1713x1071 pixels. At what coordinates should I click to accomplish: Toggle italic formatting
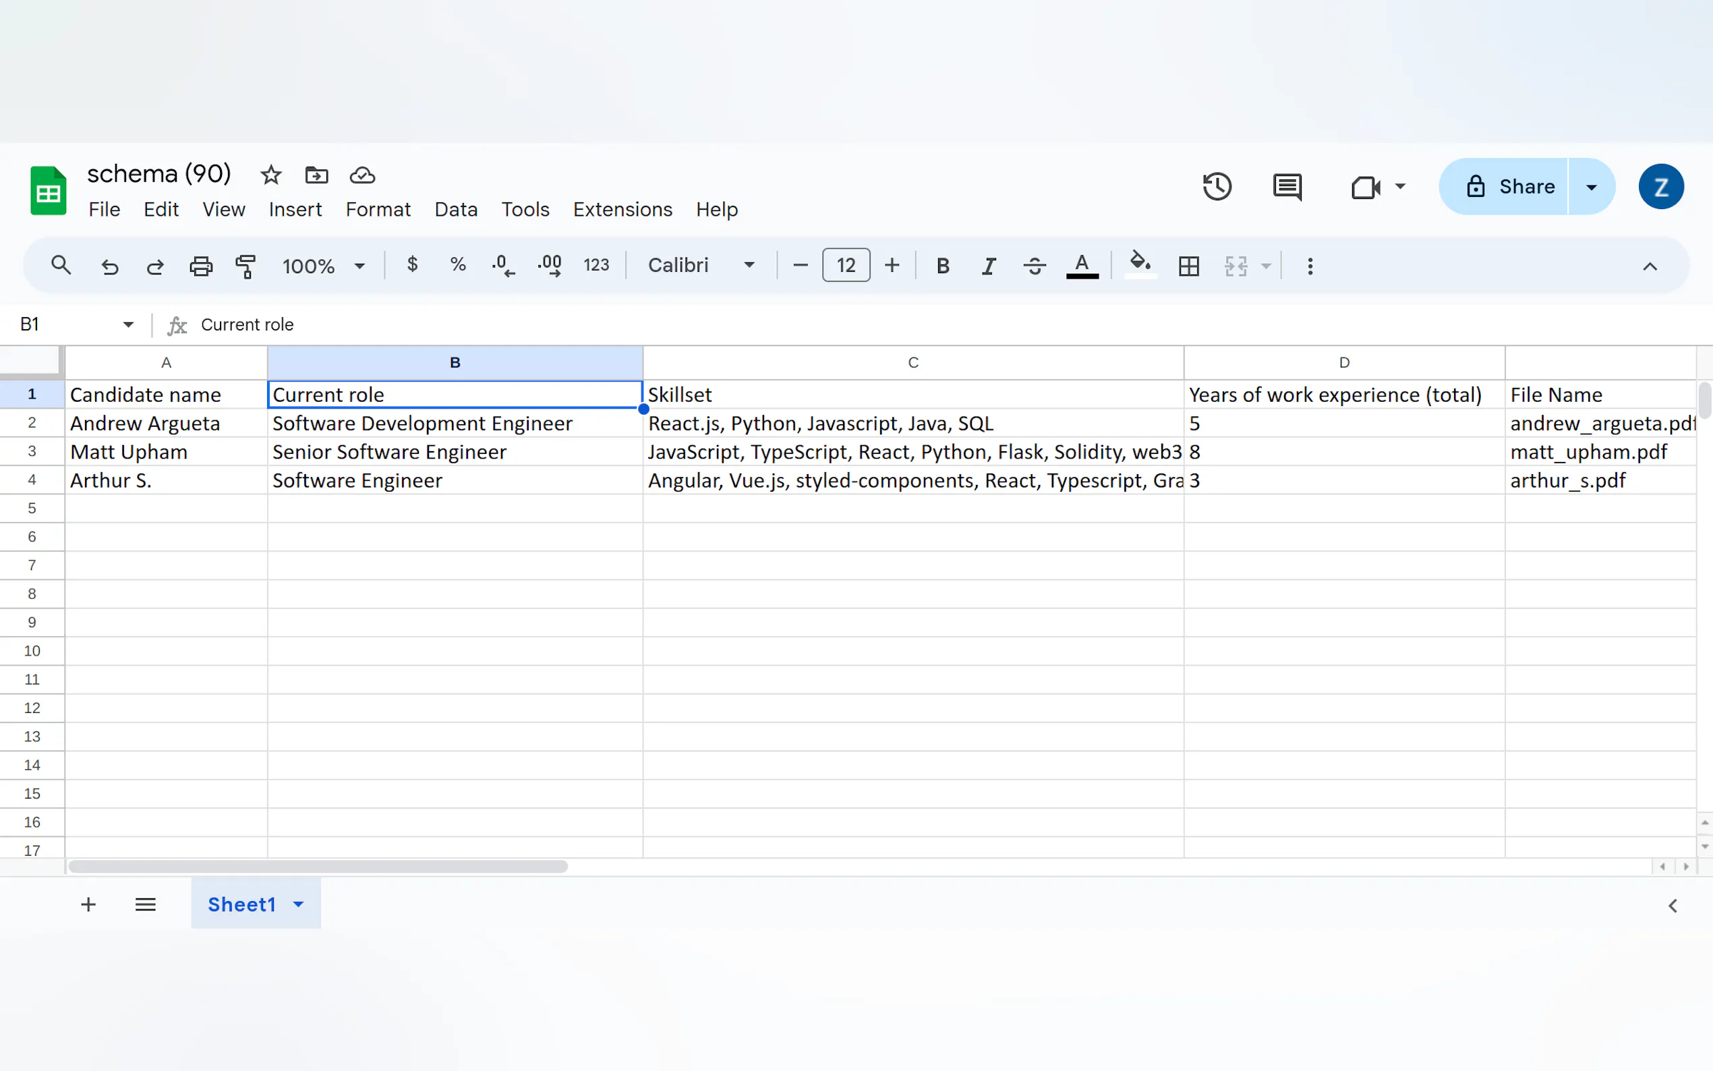(x=988, y=266)
